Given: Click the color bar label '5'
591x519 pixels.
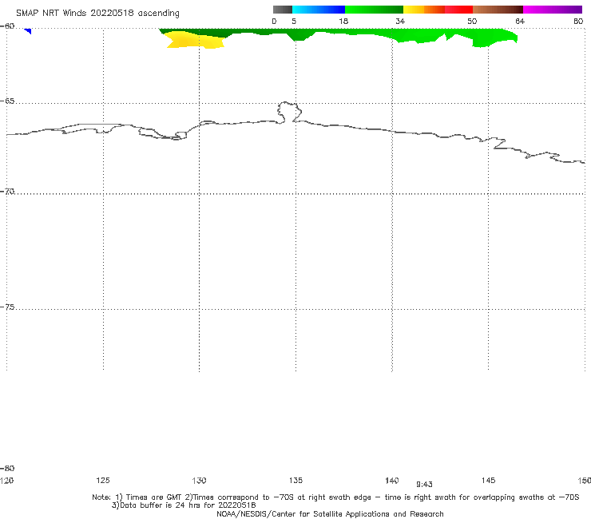Looking at the screenshot, I should tap(294, 21).
